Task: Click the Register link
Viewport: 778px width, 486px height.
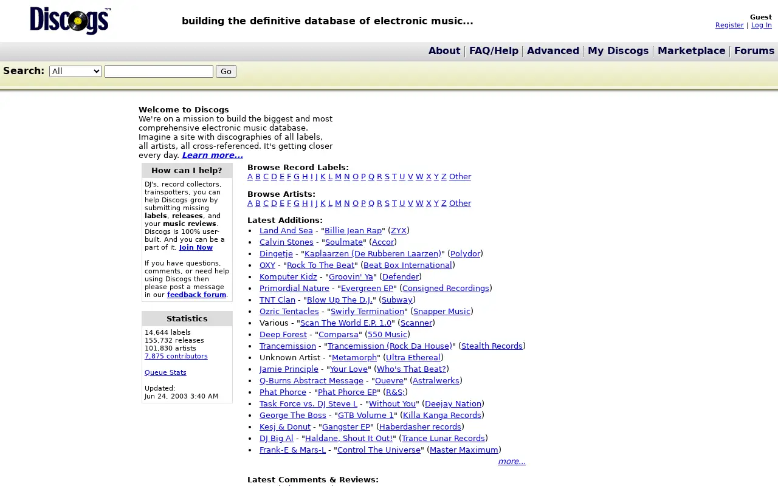Action: click(729, 25)
